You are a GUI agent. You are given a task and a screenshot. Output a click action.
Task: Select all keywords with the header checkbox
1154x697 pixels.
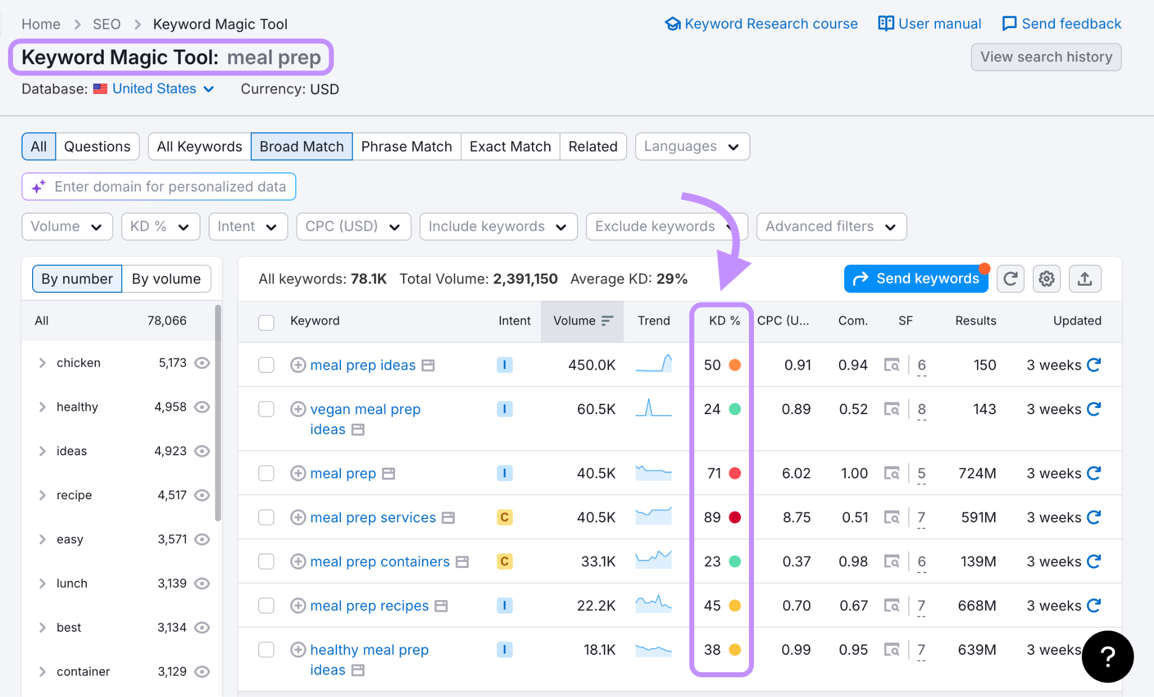[266, 321]
